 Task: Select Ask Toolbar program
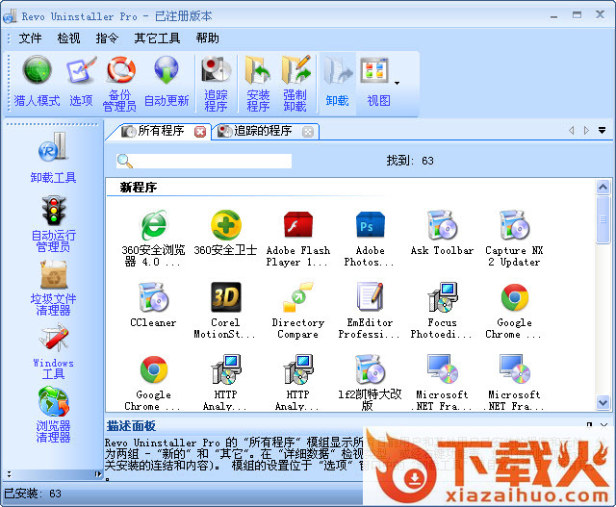coord(442,233)
